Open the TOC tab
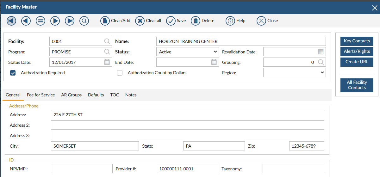Viewport: 380px width, 177px height. click(x=115, y=95)
